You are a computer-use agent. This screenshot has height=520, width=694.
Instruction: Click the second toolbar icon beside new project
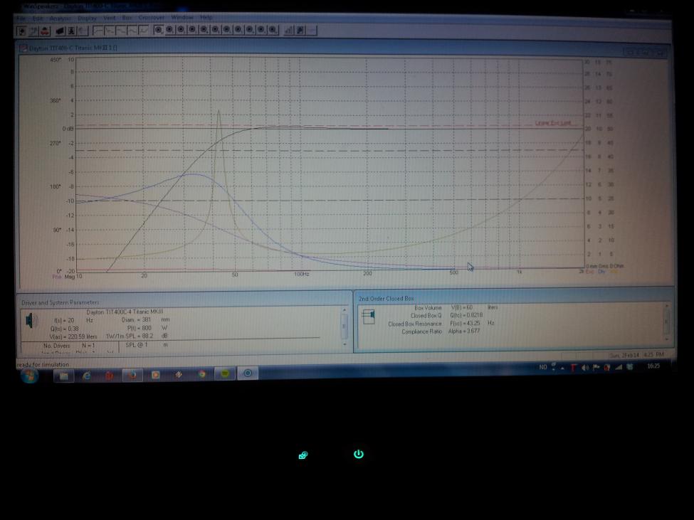pos(33,31)
